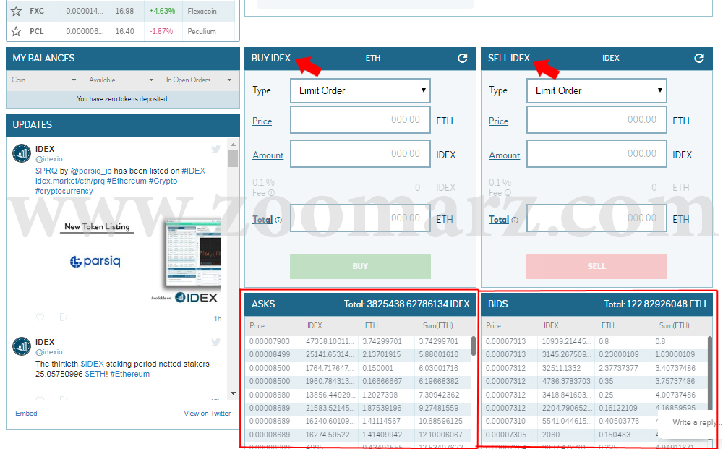Refresh the Sell IDEX panel
Image resolution: width=723 pixels, height=449 pixels.
699,58
